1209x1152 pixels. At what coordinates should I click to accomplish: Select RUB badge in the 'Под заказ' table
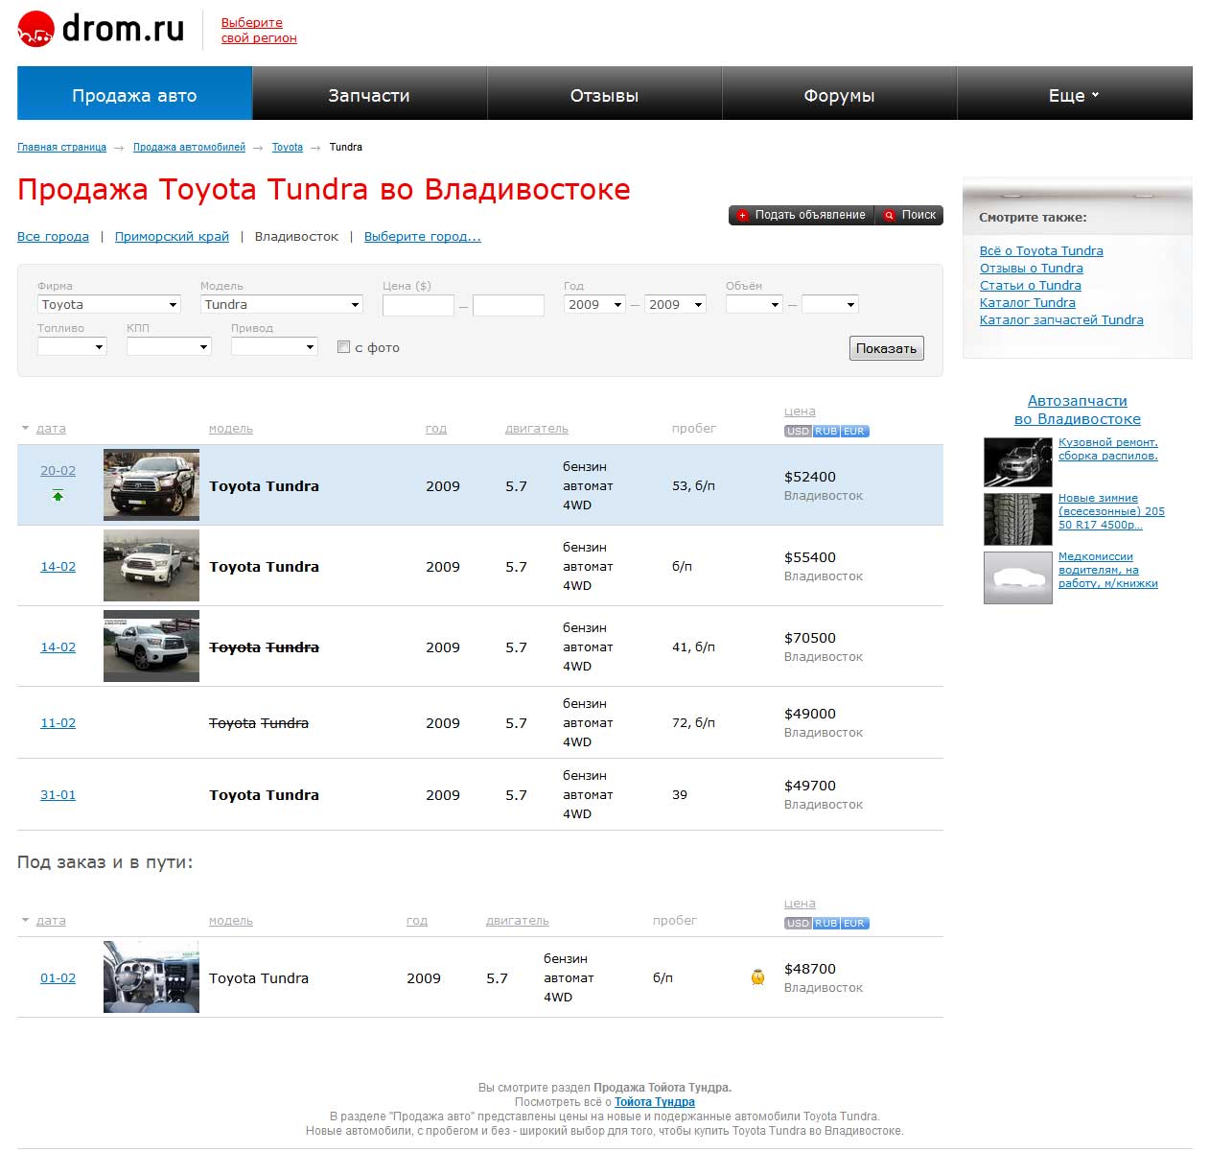click(x=825, y=924)
